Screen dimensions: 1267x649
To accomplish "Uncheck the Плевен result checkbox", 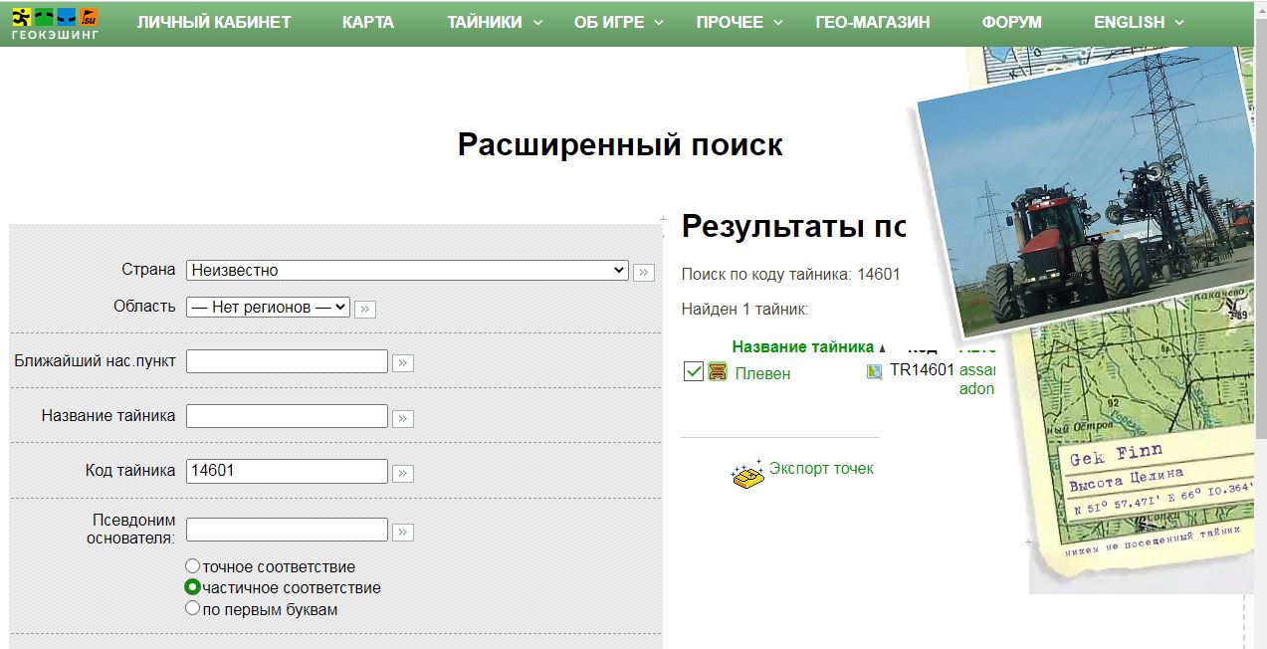I will pyautogui.click(x=694, y=372).
